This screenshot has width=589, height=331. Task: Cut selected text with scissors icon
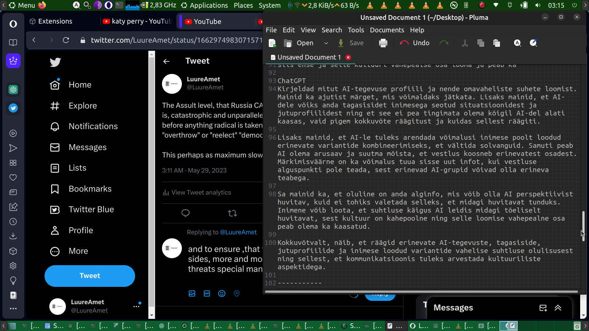[x=465, y=43]
